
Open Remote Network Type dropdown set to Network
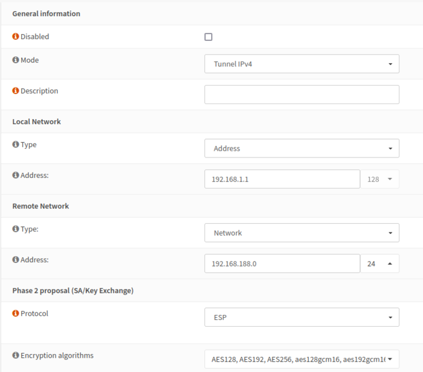tap(301, 232)
